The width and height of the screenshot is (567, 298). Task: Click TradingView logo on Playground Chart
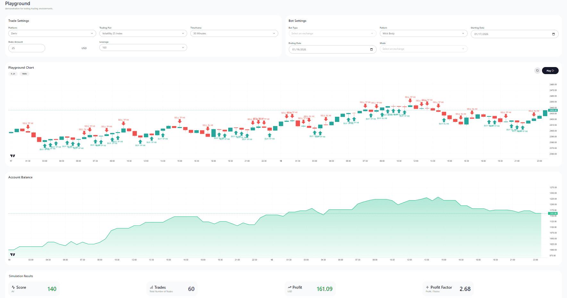pos(13,156)
